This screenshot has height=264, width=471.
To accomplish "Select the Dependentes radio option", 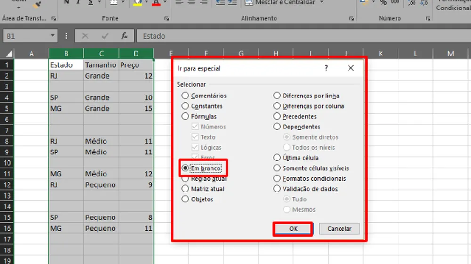I will pyautogui.click(x=296, y=127).
